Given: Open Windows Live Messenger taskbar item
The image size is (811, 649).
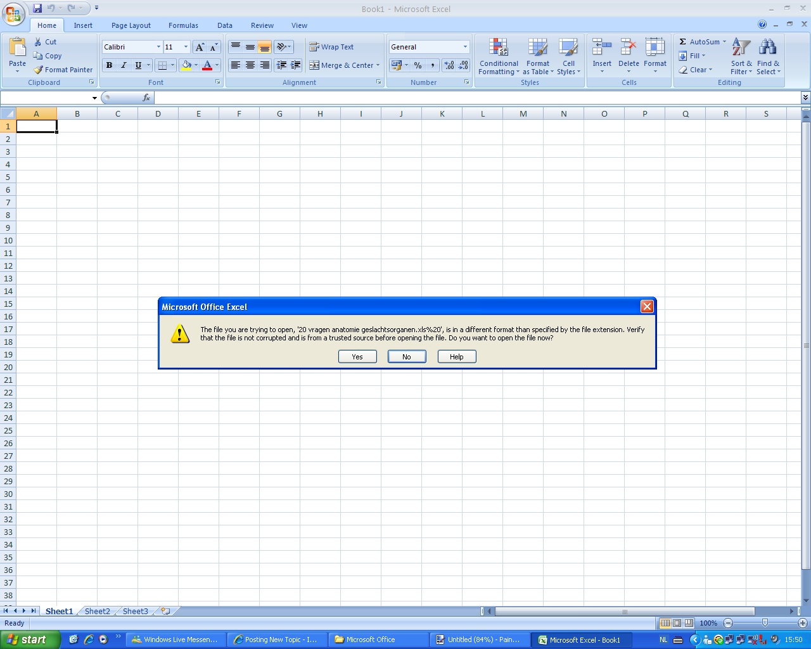Looking at the screenshot, I should (x=175, y=639).
